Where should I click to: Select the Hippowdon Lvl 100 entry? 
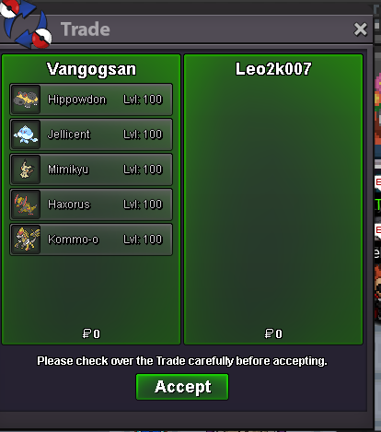click(x=91, y=99)
